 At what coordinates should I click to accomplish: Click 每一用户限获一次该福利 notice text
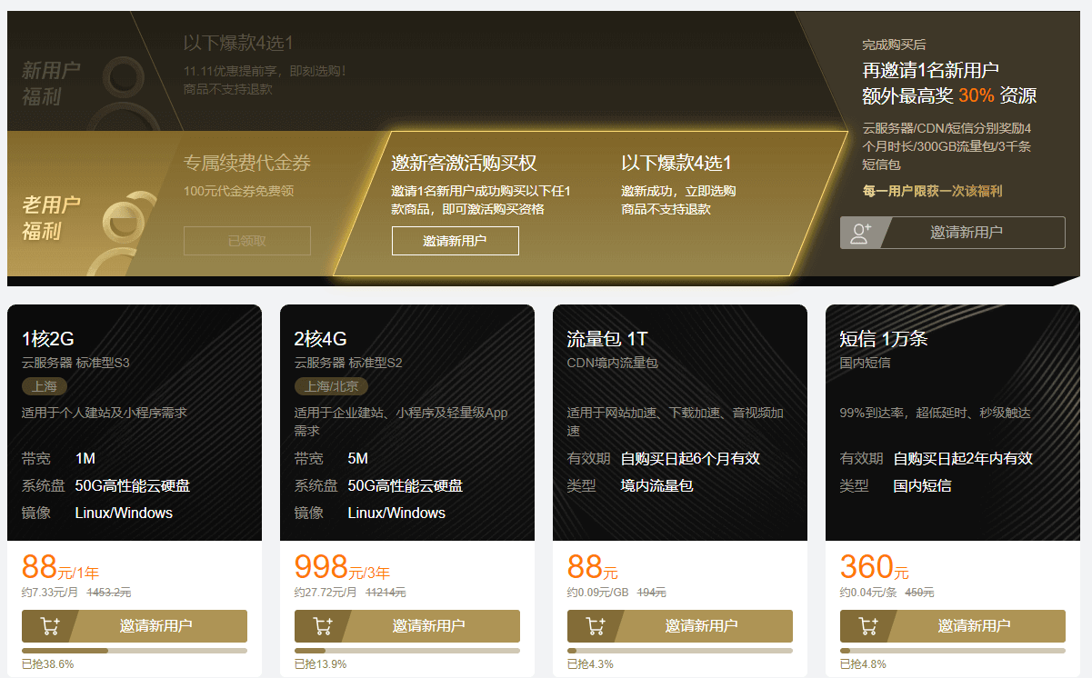[x=932, y=191]
